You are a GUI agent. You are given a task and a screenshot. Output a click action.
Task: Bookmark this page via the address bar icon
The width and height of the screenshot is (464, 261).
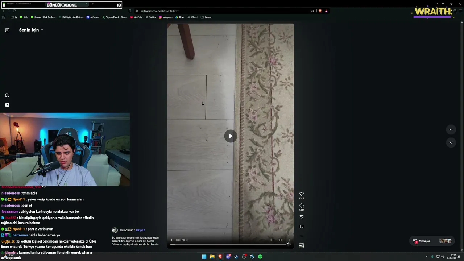pos(130,11)
